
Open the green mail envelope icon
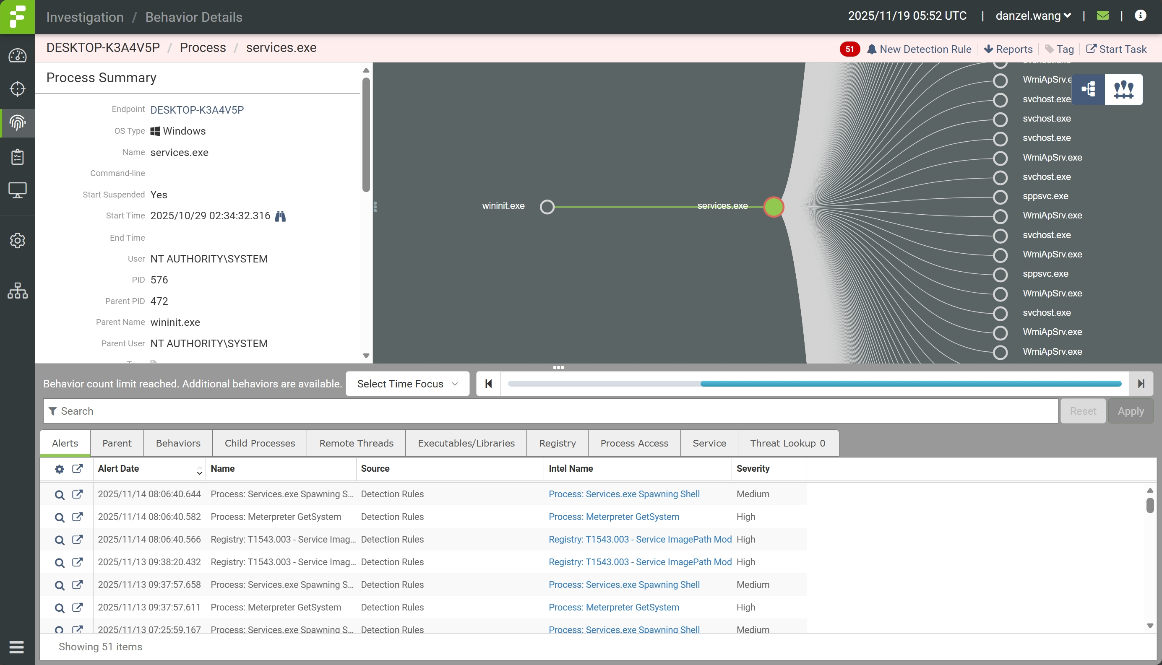1102,16
